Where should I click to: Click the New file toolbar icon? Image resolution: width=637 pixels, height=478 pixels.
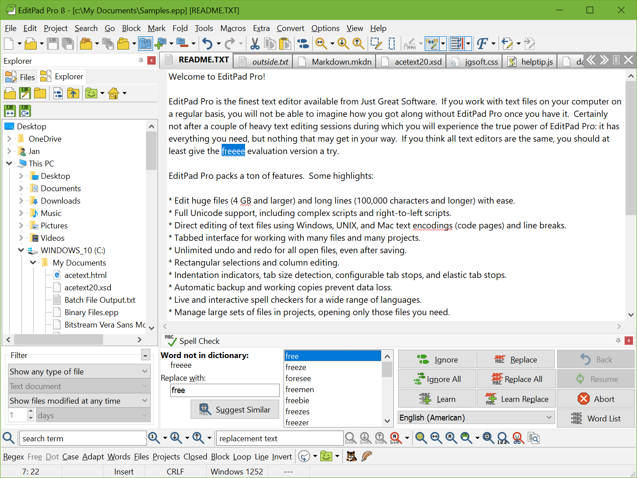click(x=8, y=43)
